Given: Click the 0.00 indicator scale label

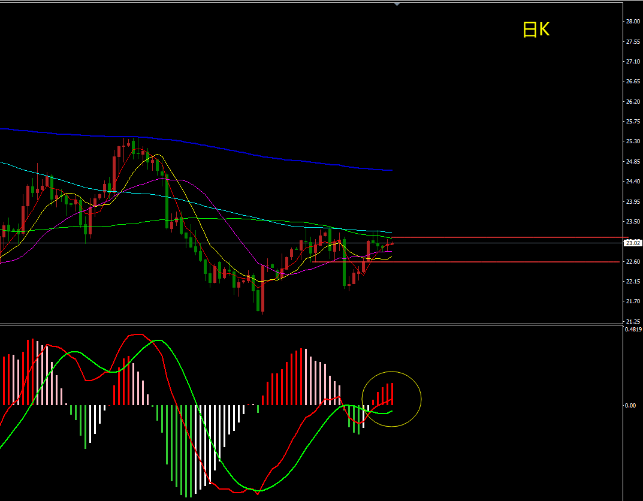Looking at the screenshot, I should pyautogui.click(x=630, y=406).
